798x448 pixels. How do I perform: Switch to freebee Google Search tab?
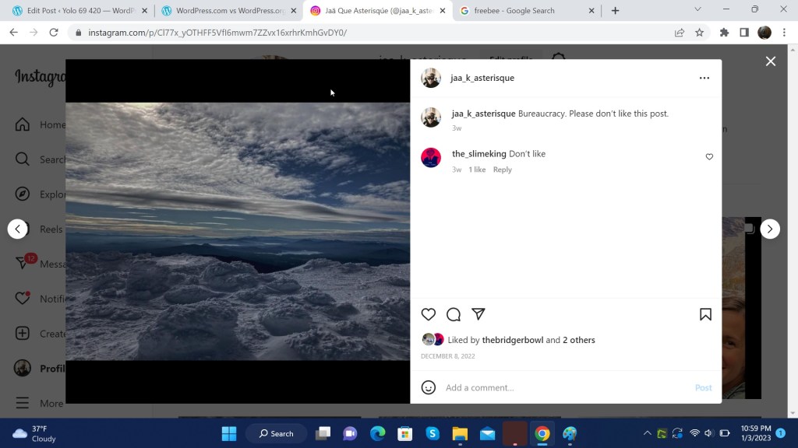pyautogui.click(x=521, y=11)
